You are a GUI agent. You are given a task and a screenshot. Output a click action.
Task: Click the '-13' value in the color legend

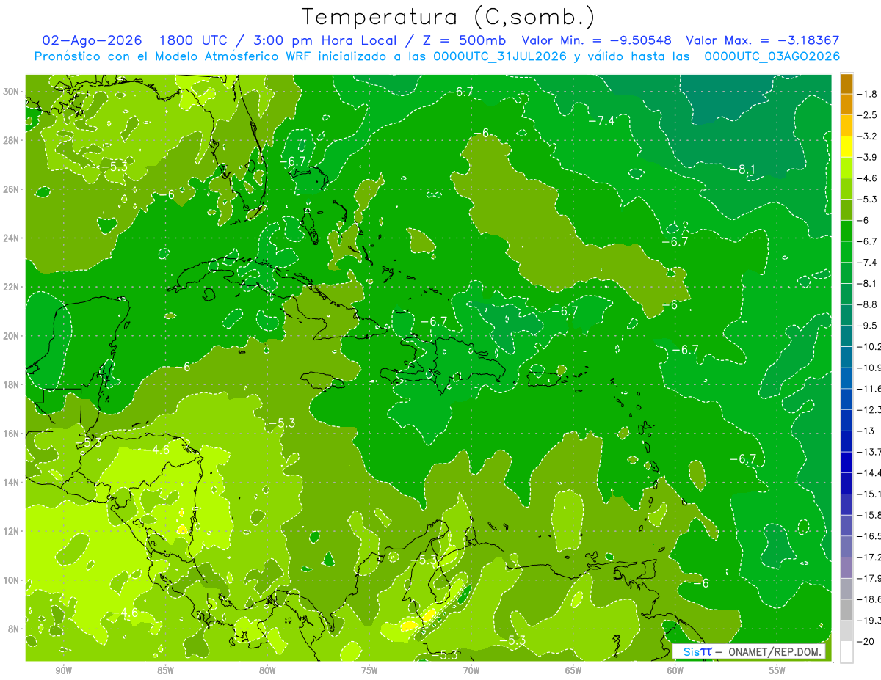[x=865, y=431]
